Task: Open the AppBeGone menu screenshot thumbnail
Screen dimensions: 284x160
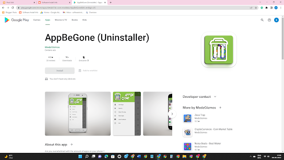Action: tap(127, 114)
